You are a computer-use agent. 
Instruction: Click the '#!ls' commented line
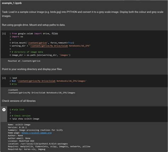point(14,84)
